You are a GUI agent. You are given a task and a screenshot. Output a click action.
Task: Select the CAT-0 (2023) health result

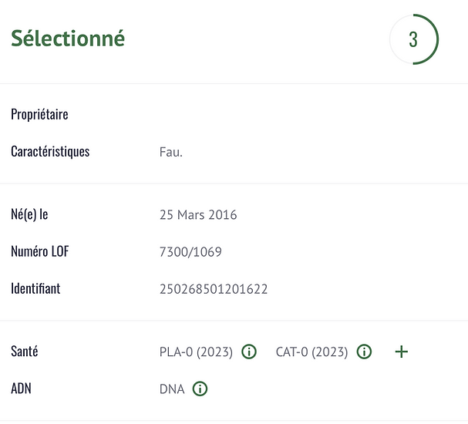[311, 352]
